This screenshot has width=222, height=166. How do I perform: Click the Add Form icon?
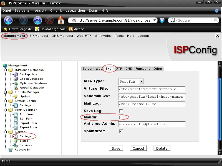[x=16, y=114]
